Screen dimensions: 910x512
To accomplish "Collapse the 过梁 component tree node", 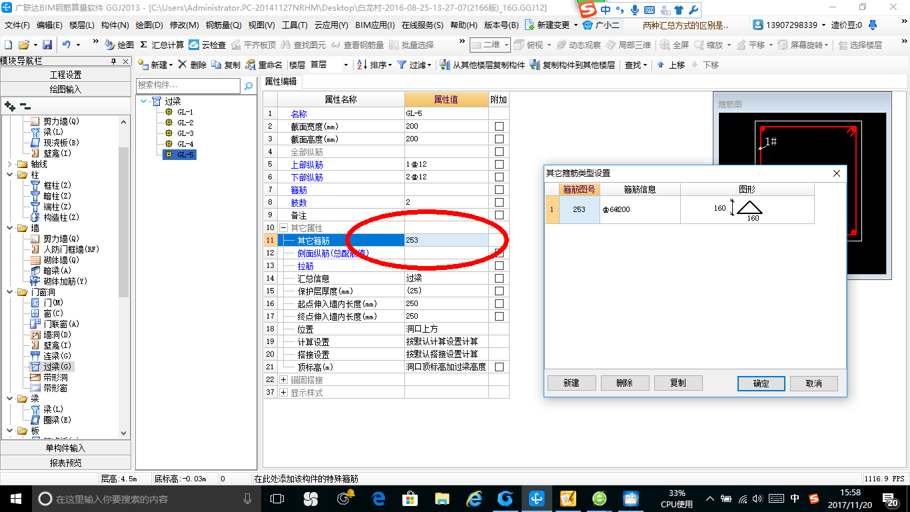I will coord(144,101).
